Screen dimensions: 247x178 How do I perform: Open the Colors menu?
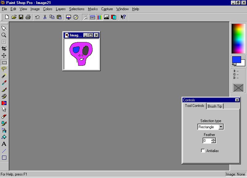click(x=48, y=9)
